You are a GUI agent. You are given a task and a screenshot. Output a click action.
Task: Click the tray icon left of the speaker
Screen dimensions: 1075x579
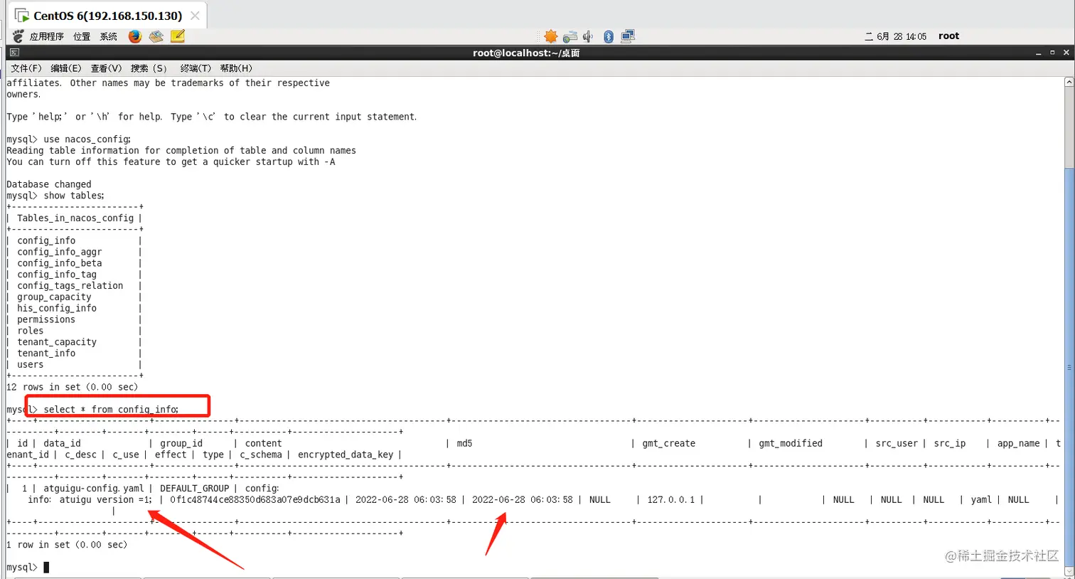pos(570,36)
